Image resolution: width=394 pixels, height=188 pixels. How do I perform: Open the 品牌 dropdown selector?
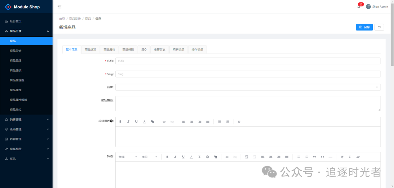click(248, 87)
